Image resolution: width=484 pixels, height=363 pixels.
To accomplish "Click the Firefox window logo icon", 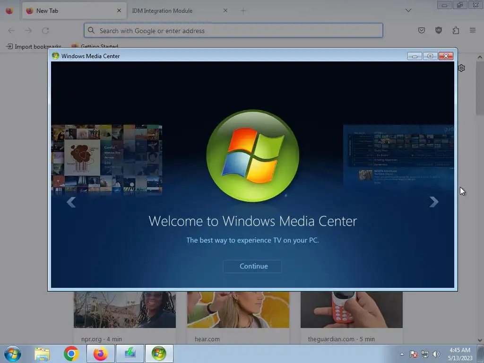I will [x=9, y=10].
